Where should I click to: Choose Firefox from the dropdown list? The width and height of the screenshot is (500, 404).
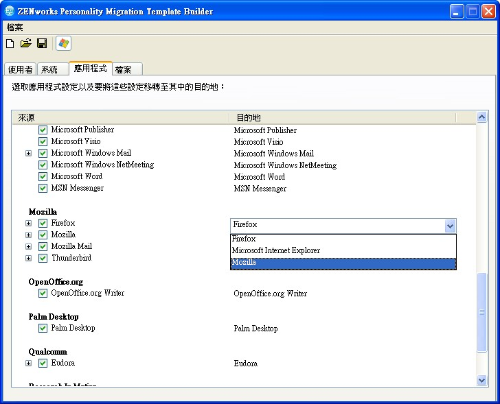[x=343, y=239]
